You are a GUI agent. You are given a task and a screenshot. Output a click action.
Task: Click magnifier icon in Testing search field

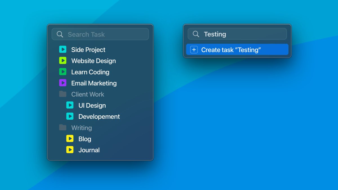(196, 34)
